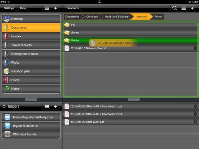
Task: Click the PC folder icon
Action: pos(67,25)
